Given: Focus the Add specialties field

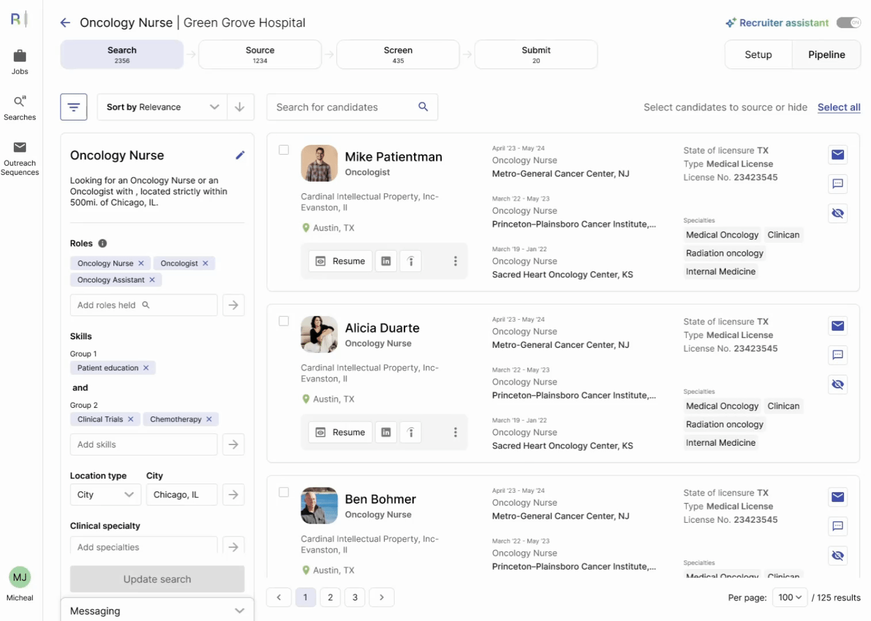Looking at the screenshot, I should 144,546.
